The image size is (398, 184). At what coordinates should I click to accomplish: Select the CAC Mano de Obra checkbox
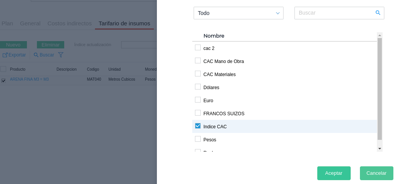198,61
